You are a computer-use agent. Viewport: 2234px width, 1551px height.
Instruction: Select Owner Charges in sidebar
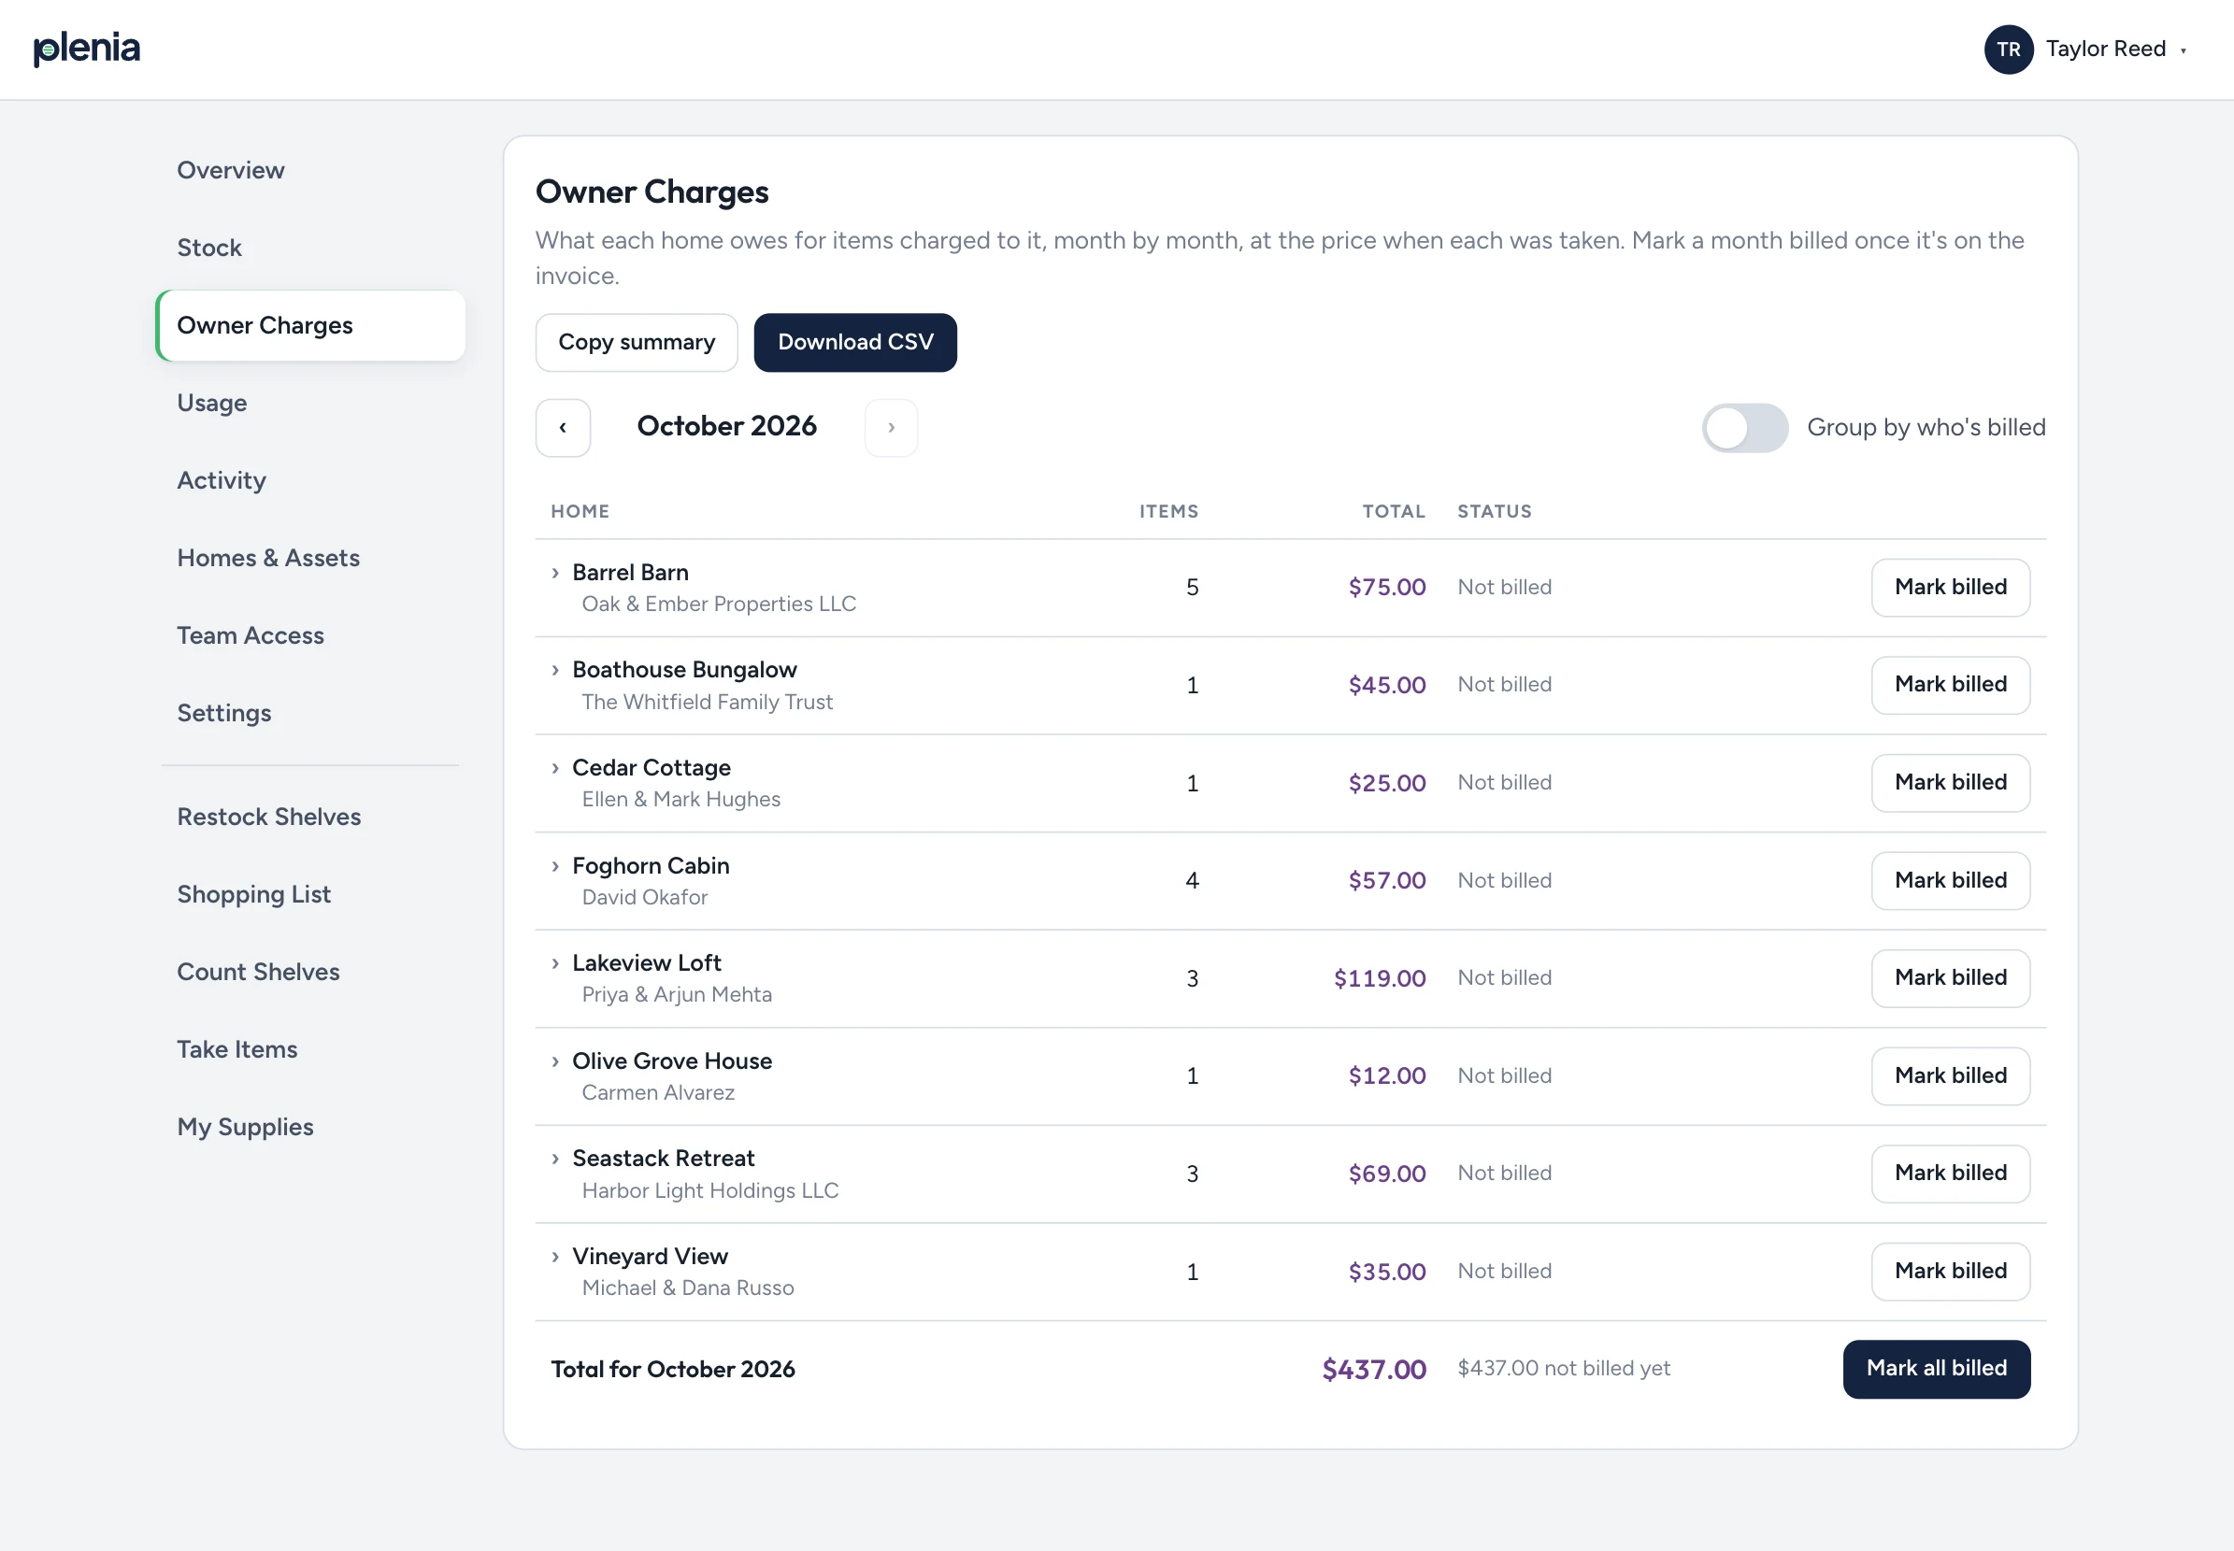(x=311, y=325)
